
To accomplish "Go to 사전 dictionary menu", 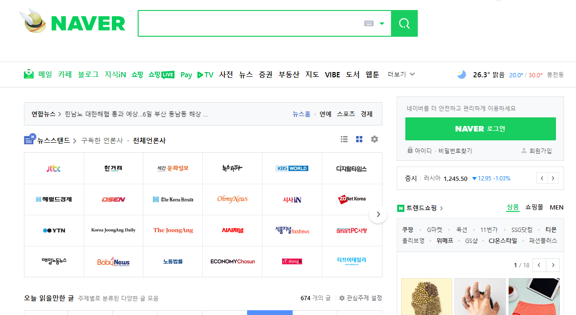I will [226, 74].
